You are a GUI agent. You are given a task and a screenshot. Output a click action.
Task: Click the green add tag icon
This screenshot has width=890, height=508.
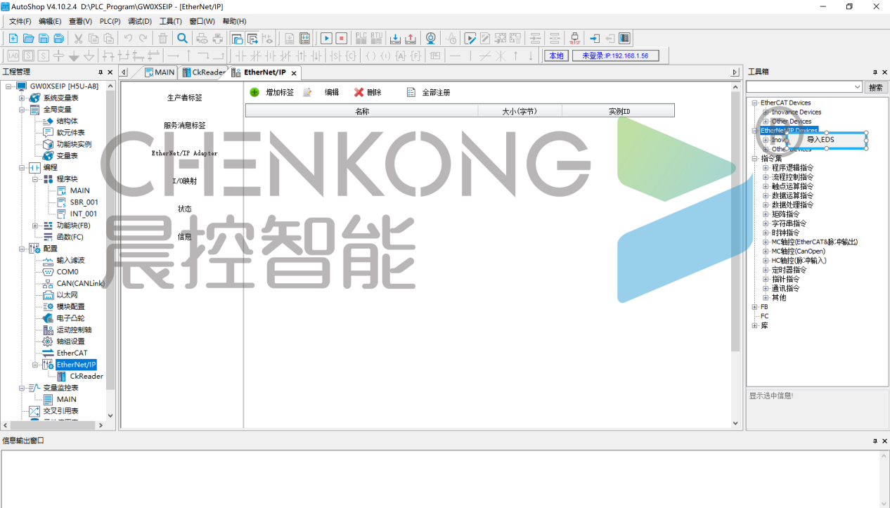click(x=254, y=92)
